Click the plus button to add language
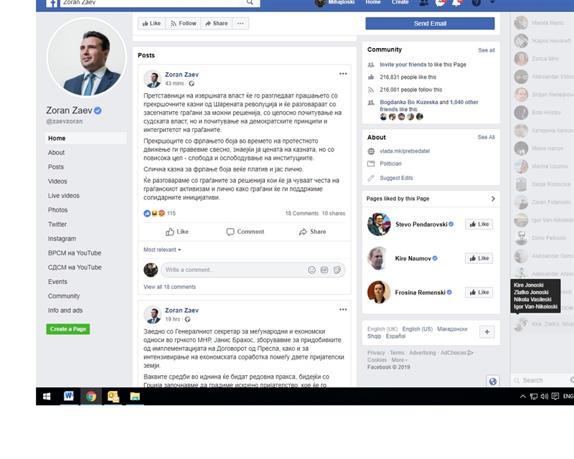The width and height of the screenshot is (574, 459). point(487,331)
